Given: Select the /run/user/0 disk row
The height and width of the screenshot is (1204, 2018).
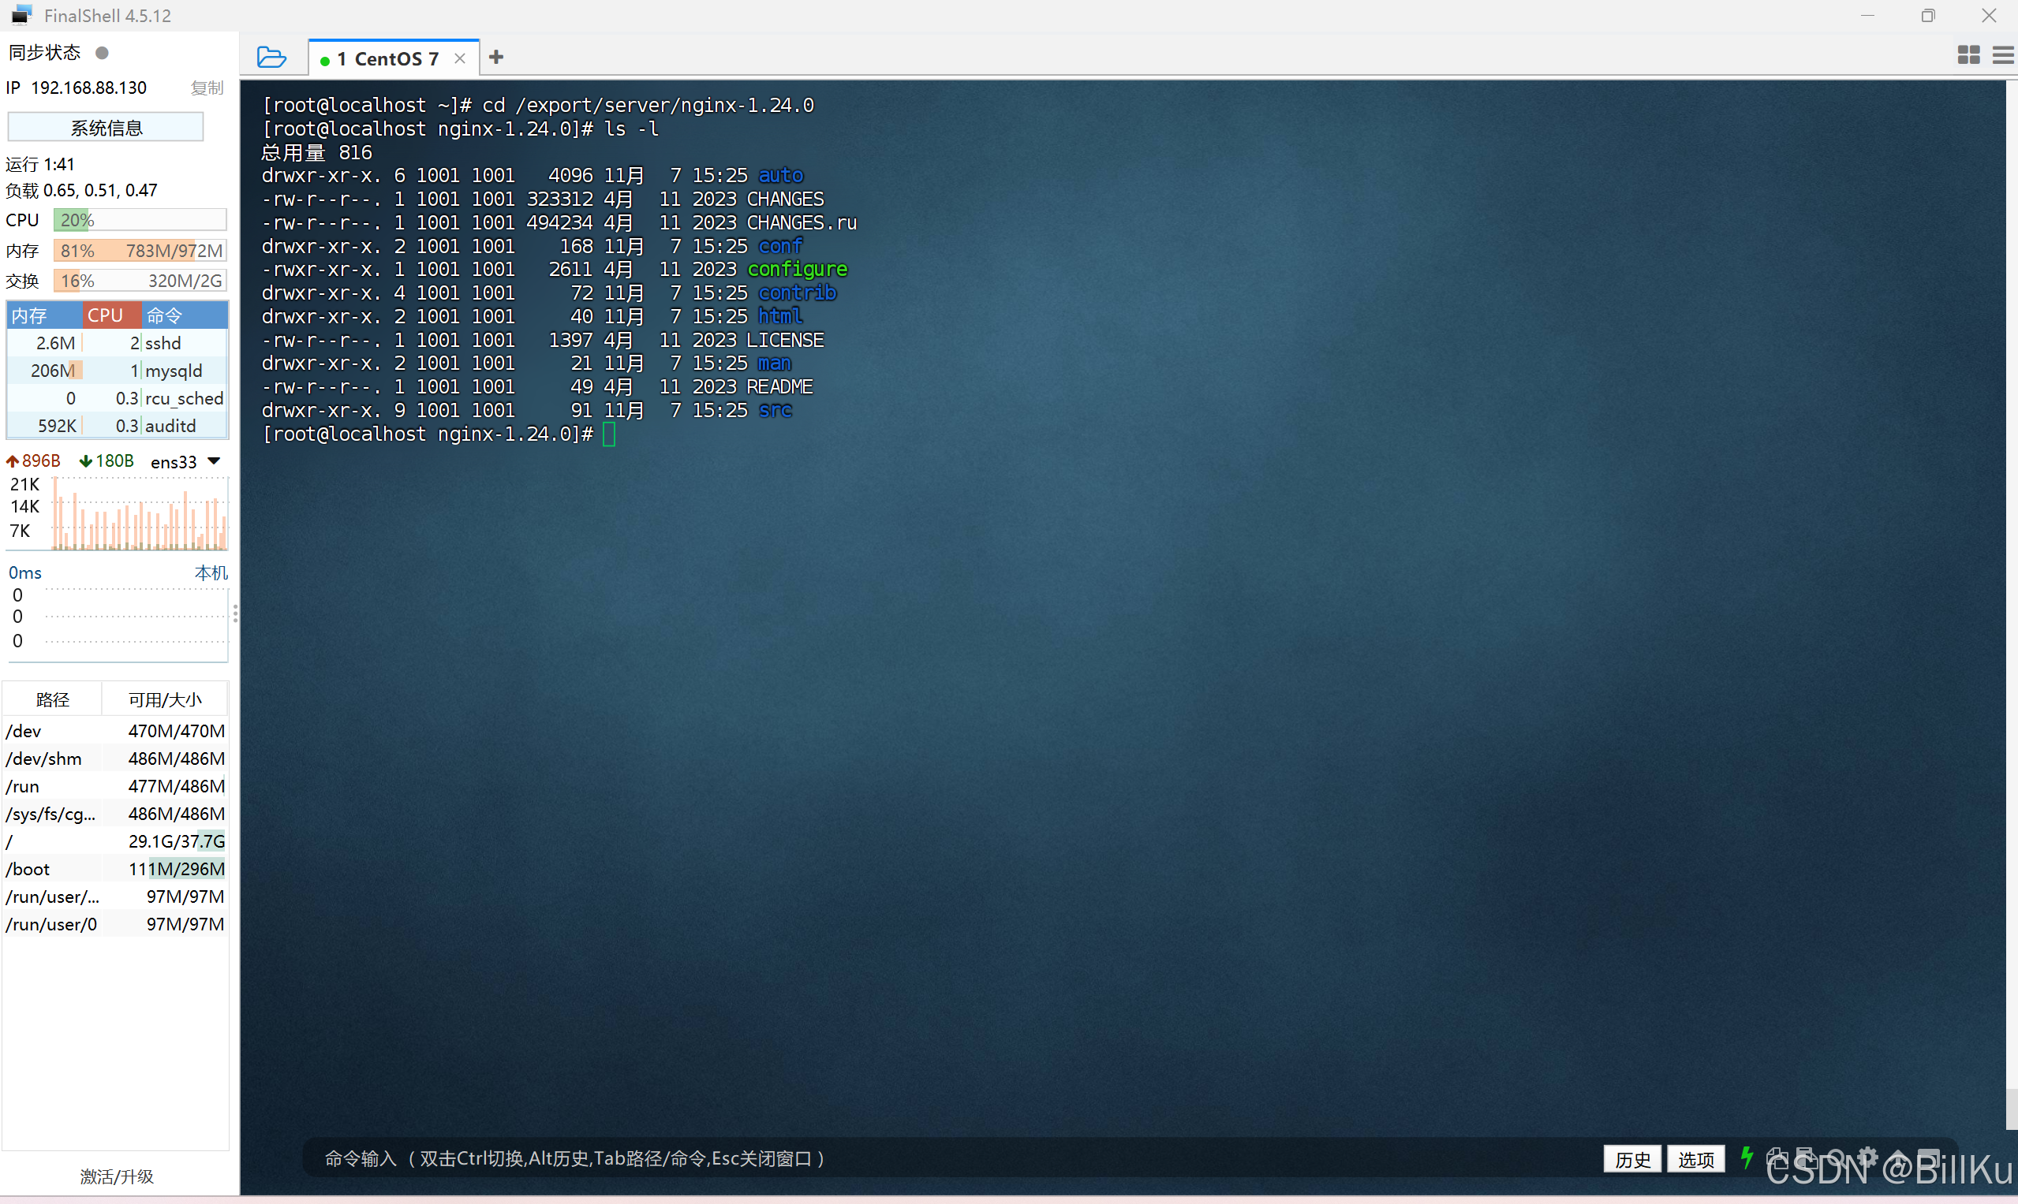Looking at the screenshot, I should click(115, 924).
